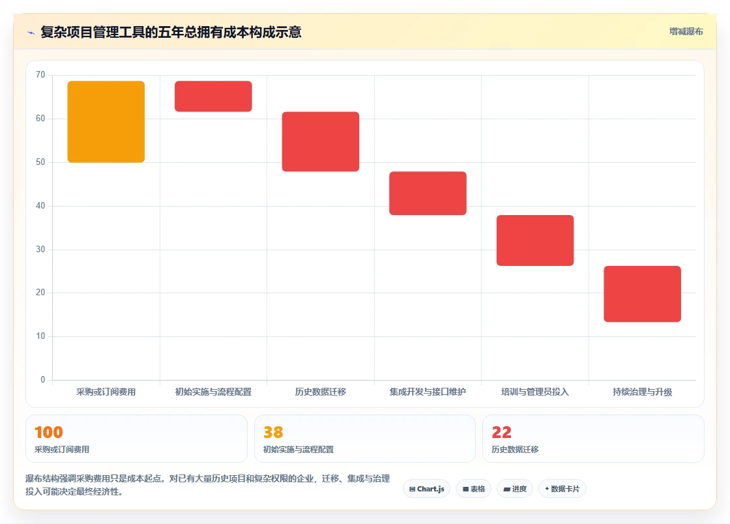Click the 集成开发与接口维护 x-axis label
Image resolution: width=730 pixels, height=524 pixels.
428,392
